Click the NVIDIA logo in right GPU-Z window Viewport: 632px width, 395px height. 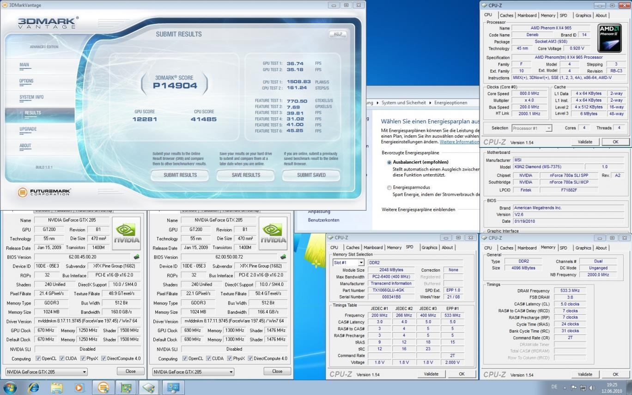click(x=273, y=233)
